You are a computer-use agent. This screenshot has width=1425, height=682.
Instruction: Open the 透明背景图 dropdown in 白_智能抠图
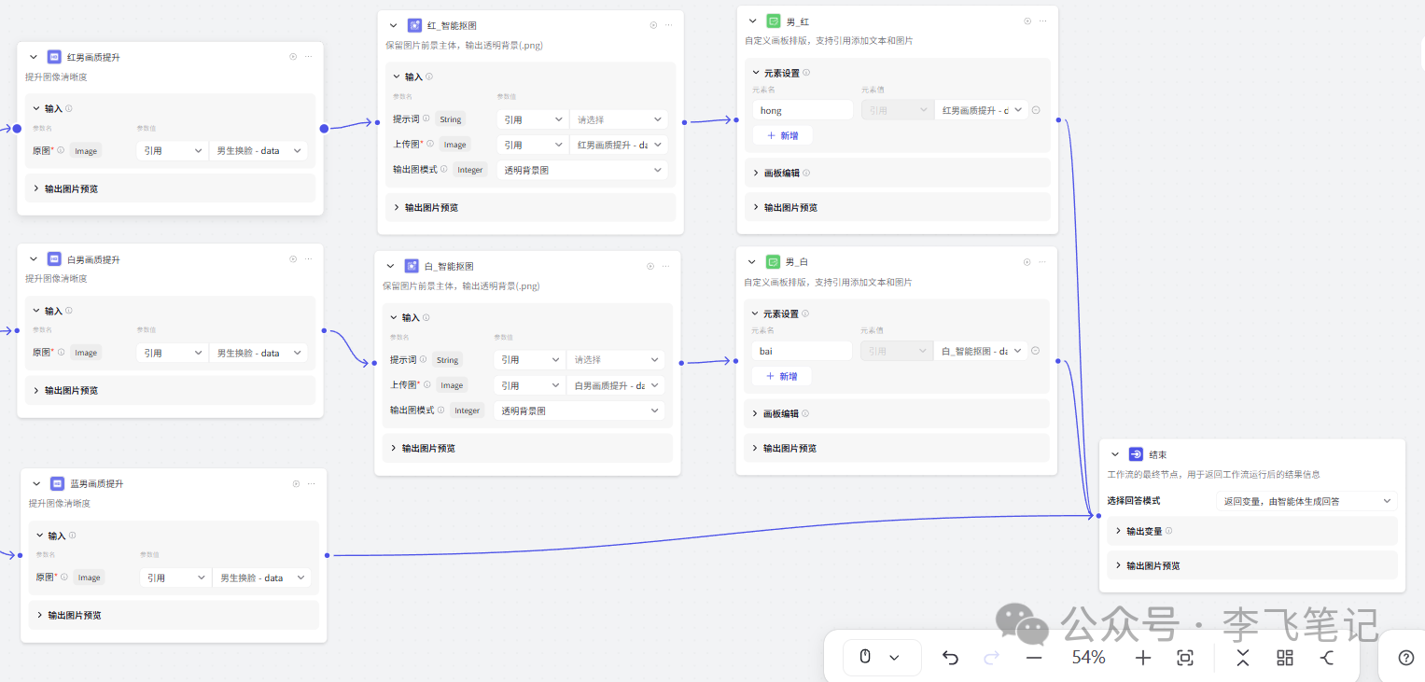click(580, 410)
